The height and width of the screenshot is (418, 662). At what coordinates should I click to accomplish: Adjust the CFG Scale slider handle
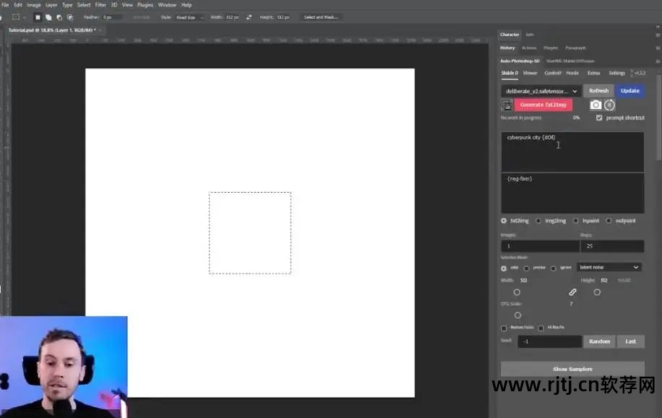click(x=517, y=315)
